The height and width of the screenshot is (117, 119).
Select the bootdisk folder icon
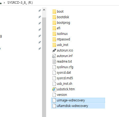coord(54,17)
